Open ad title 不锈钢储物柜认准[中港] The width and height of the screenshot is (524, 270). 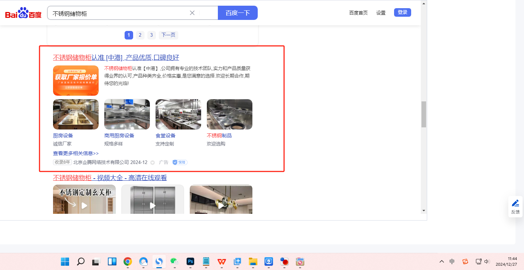coord(116,58)
